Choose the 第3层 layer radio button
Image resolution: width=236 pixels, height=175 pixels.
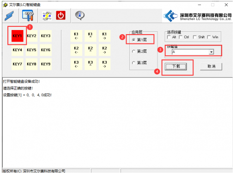pyautogui.click(x=133, y=63)
